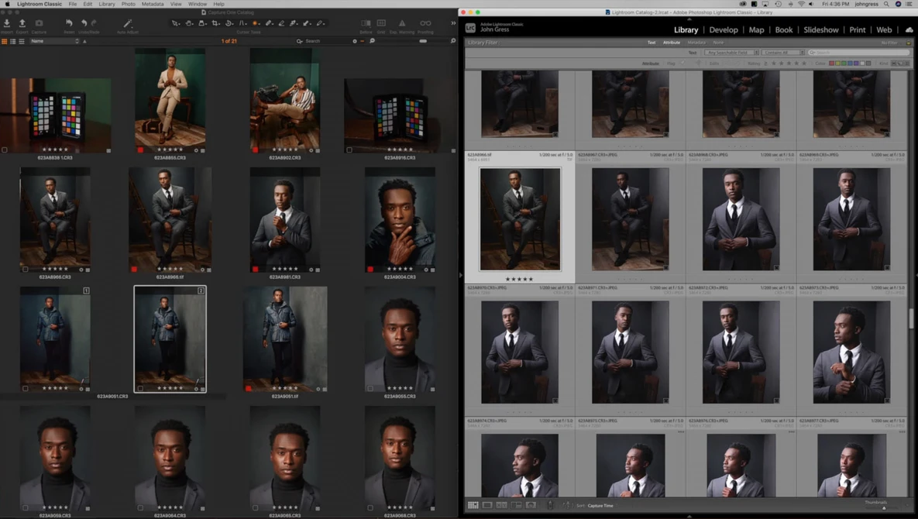Screen dimensions: 918x519
Task: Click the Capture One browser Search field
Action: (x=325, y=41)
